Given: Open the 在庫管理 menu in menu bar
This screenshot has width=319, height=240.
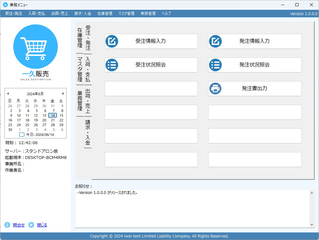Looking at the screenshot, I should 105,14.
